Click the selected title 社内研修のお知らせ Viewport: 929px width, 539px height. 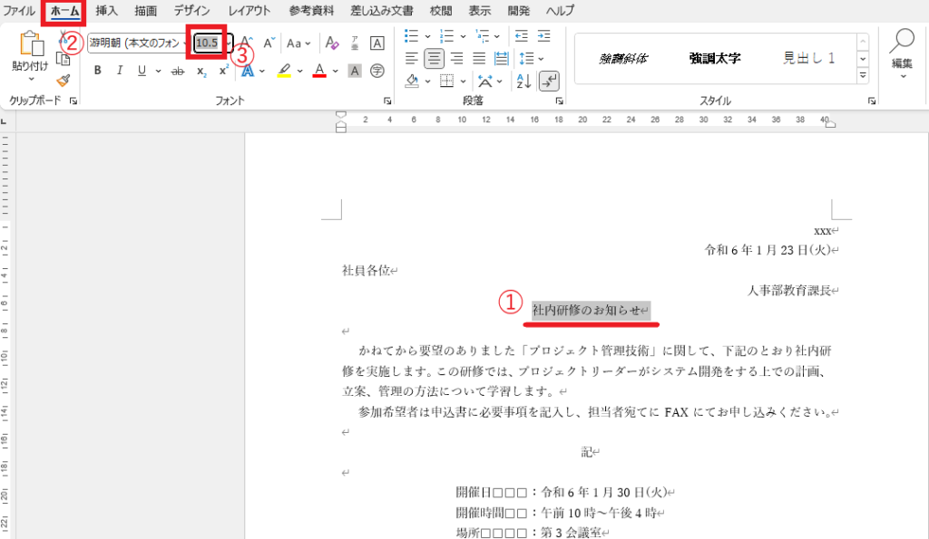pyautogui.click(x=587, y=310)
